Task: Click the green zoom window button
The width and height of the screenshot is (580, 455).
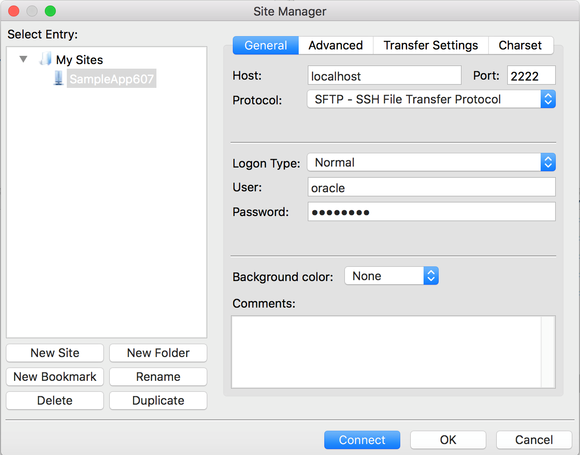Action: click(x=50, y=11)
